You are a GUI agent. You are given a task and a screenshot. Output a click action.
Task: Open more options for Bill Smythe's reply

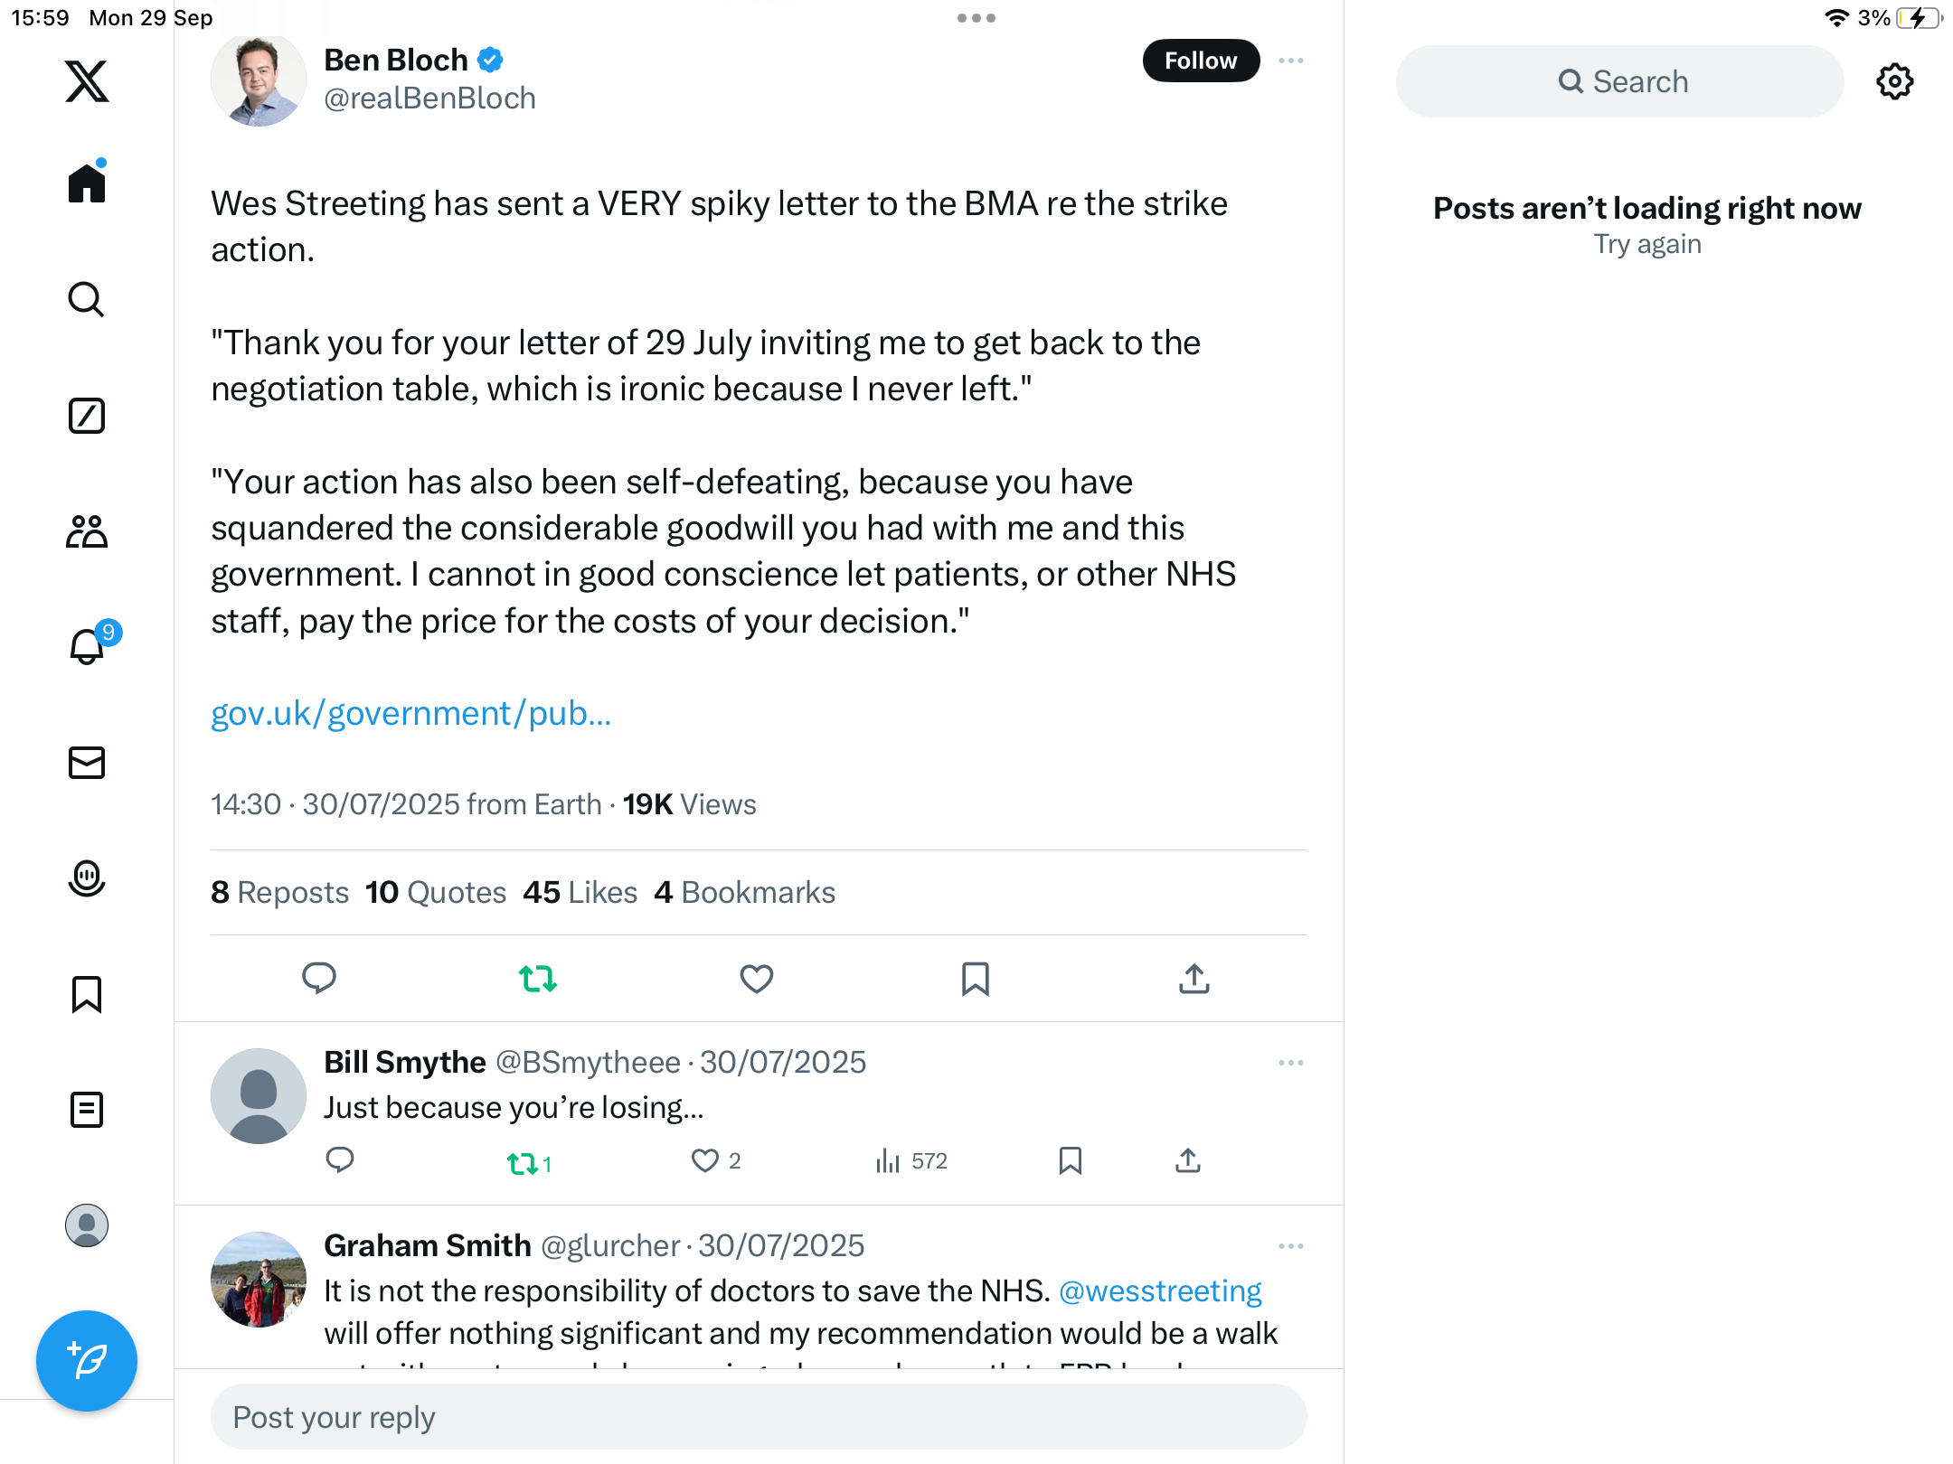pos(1291,1063)
